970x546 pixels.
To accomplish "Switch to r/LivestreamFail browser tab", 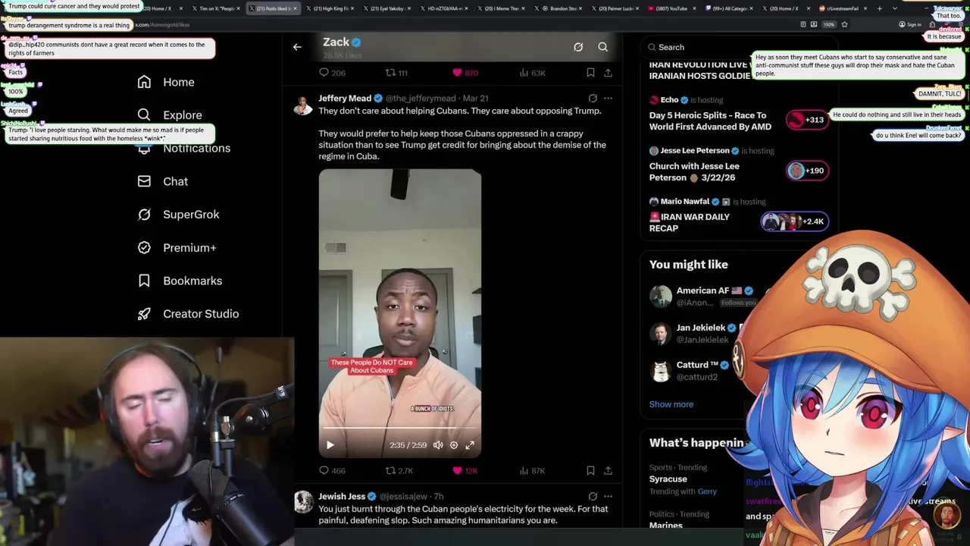I will coord(843,8).
